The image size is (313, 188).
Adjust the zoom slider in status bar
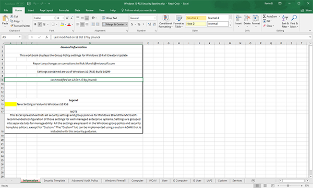point(288,185)
